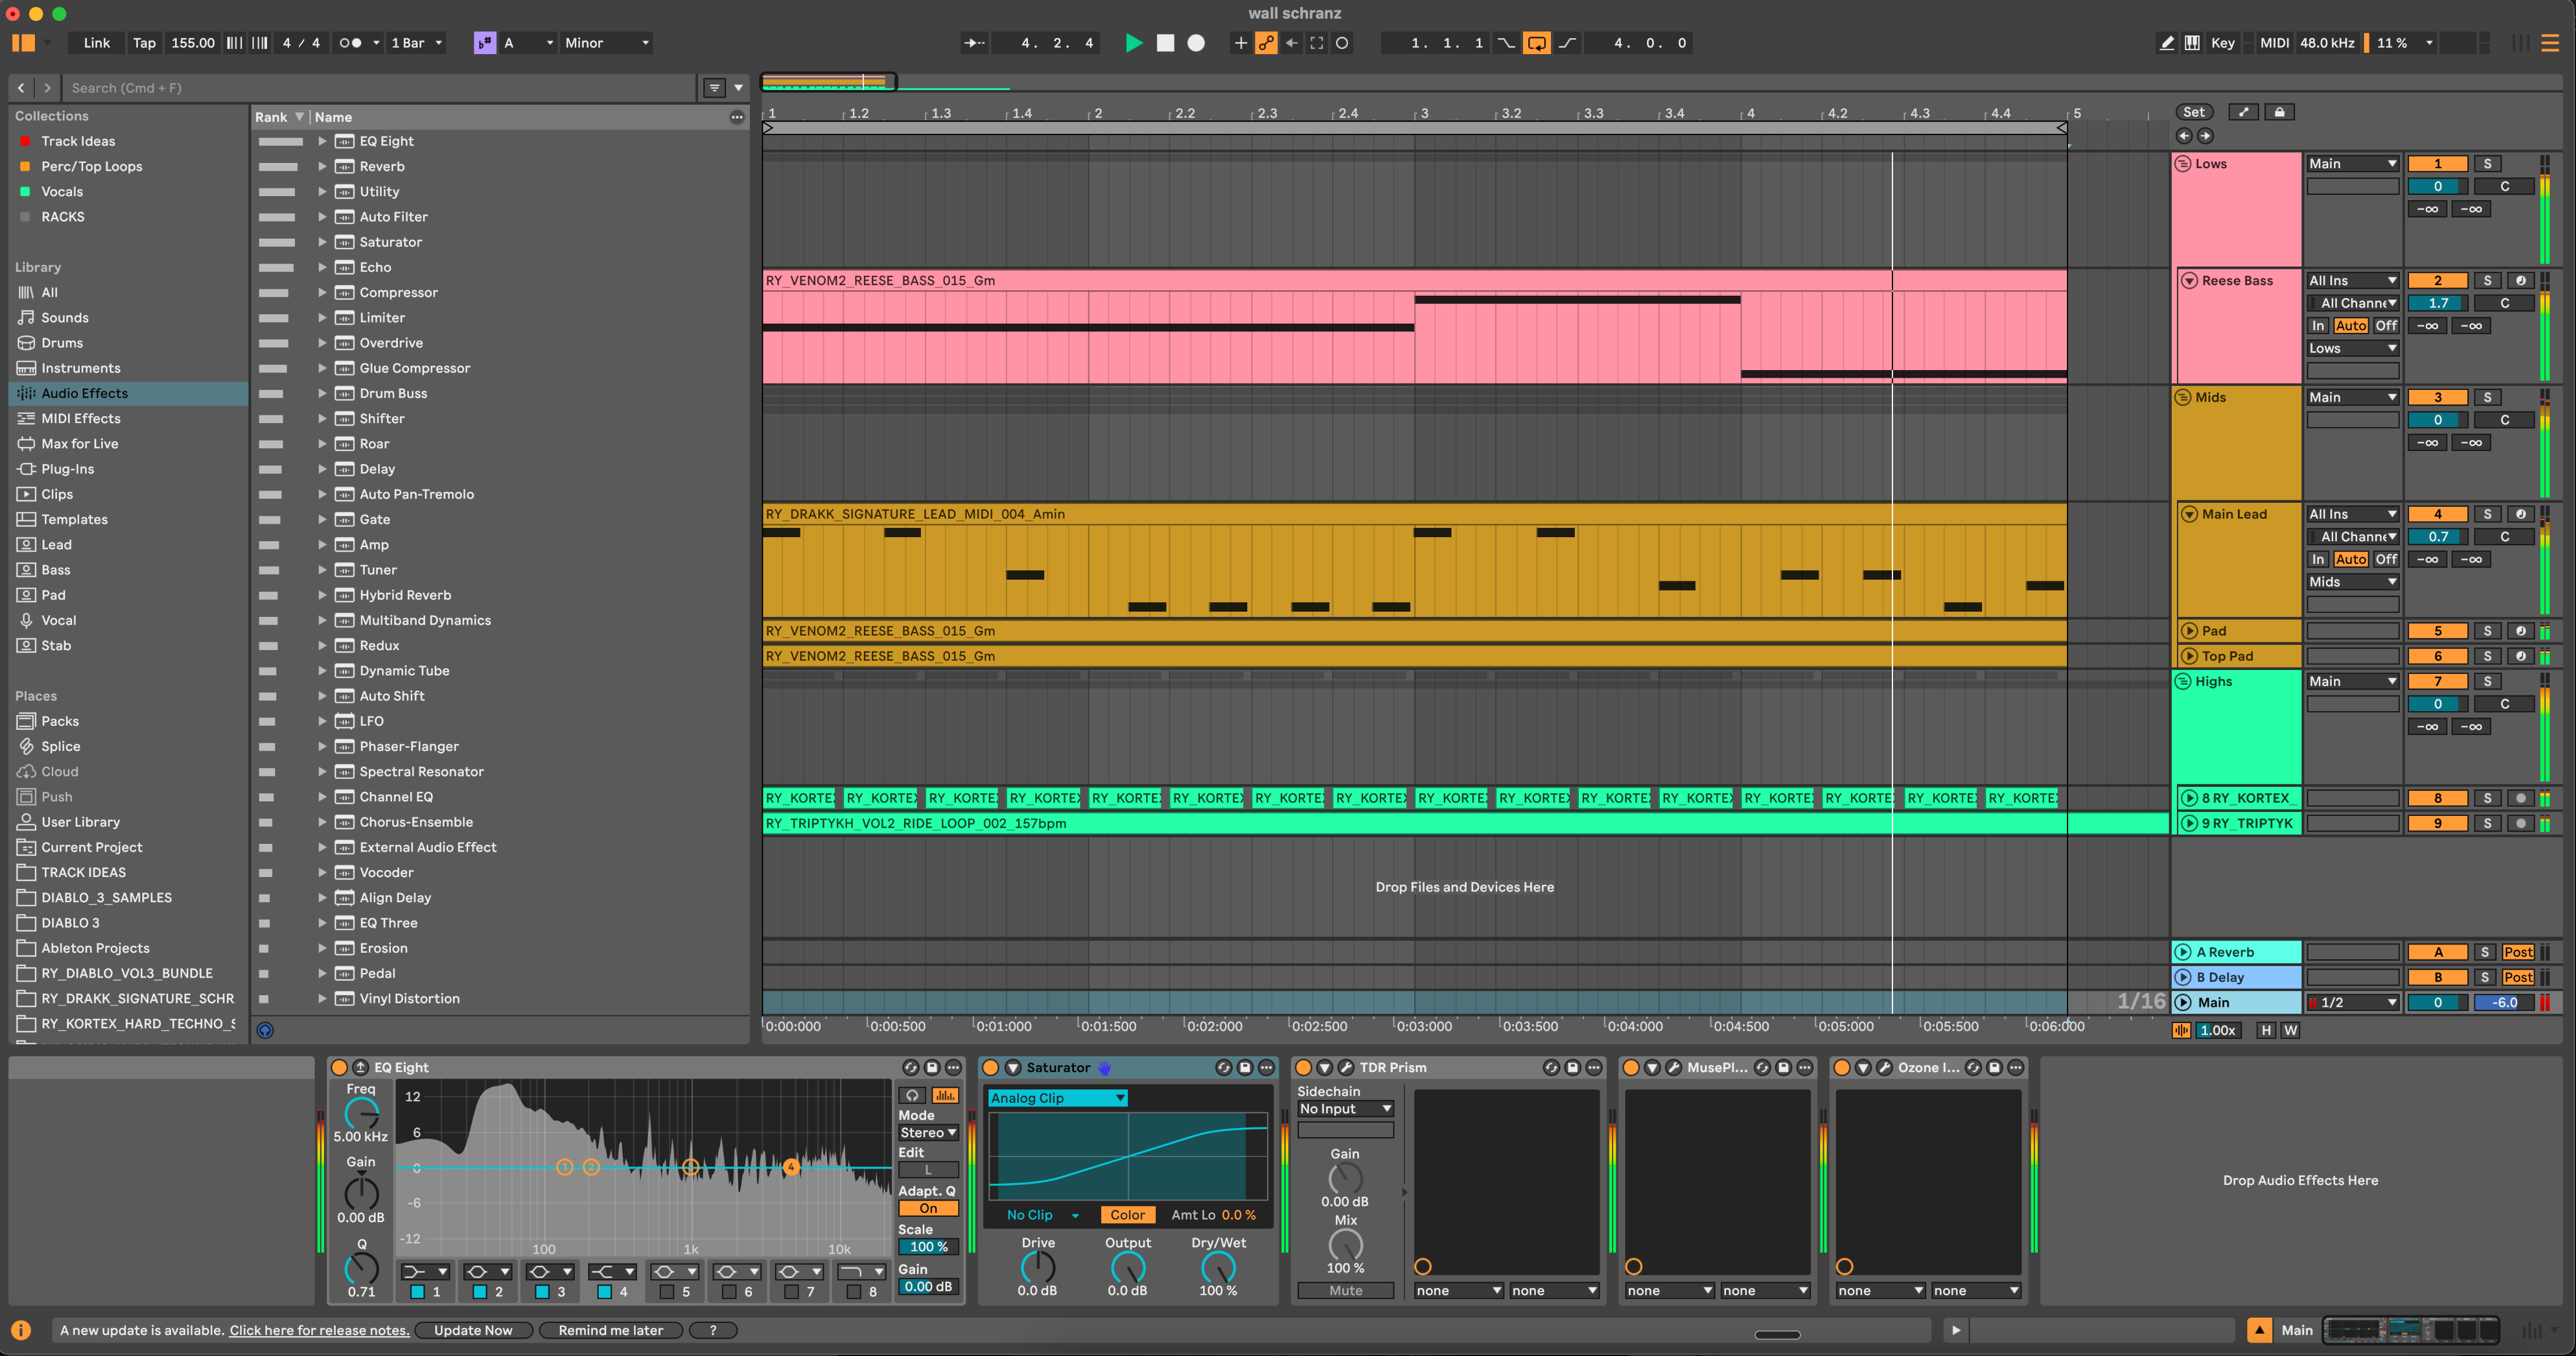Open Saturator Analog Clip curve dropdown
The image size is (2576, 1356).
[x=1057, y=1098]
